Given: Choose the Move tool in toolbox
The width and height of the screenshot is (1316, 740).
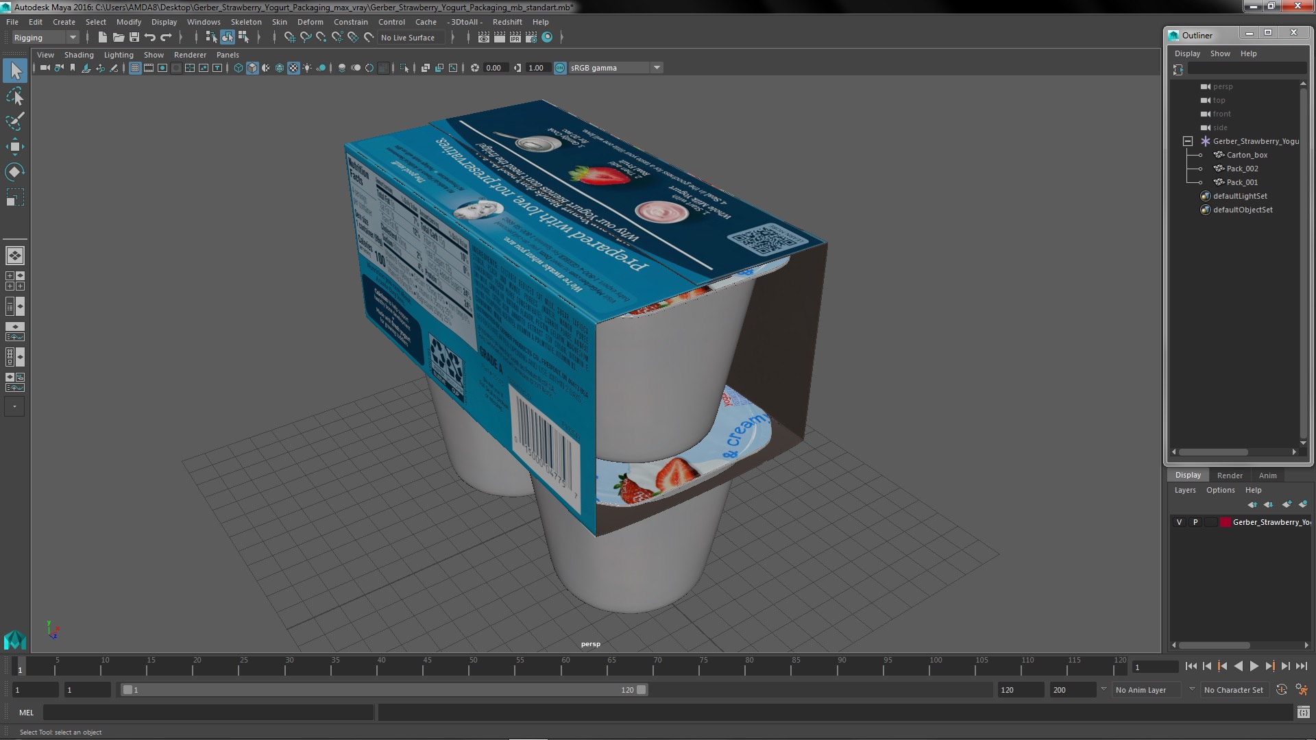Looking at the screenshot, I should [15, 147].
